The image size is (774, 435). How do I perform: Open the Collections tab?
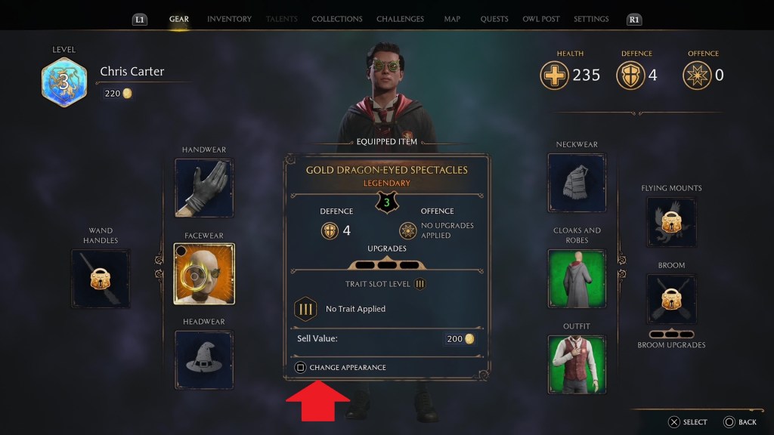pos(336,19)
